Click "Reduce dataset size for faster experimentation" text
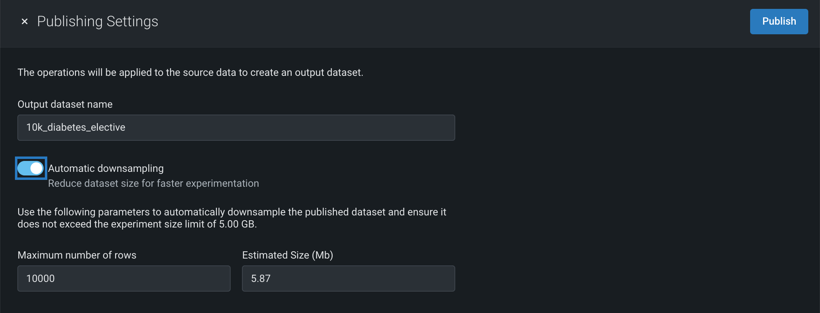820x313 pixels. [153, 184]
